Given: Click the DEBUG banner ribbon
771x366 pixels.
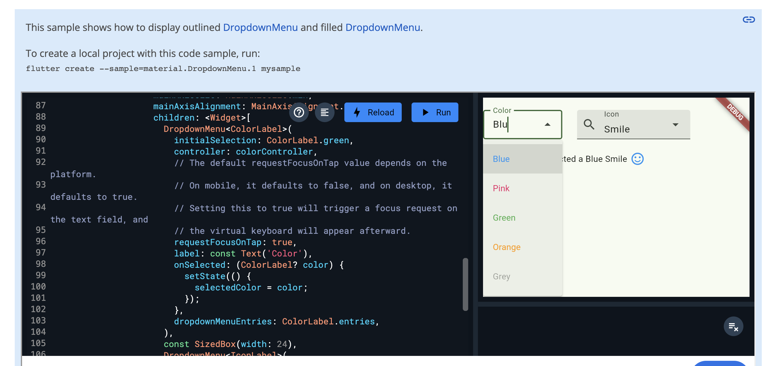Looking at the screenshot, I should click(x=735, y=113).
